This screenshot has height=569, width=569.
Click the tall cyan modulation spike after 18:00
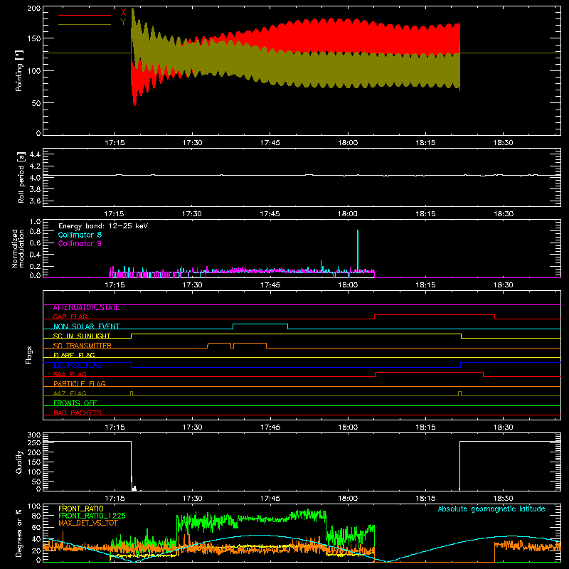click(x=358, y=250)
